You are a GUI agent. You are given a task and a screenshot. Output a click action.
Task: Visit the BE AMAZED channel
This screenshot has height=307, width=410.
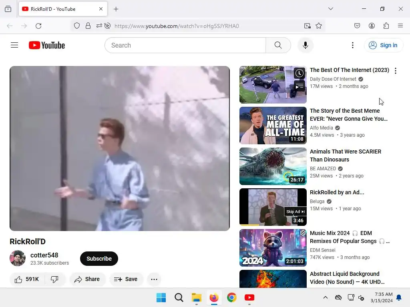click(323, 169)
